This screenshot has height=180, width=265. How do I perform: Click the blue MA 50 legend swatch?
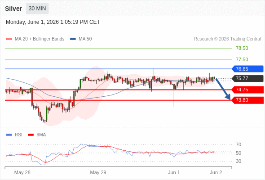coord(73,39)
